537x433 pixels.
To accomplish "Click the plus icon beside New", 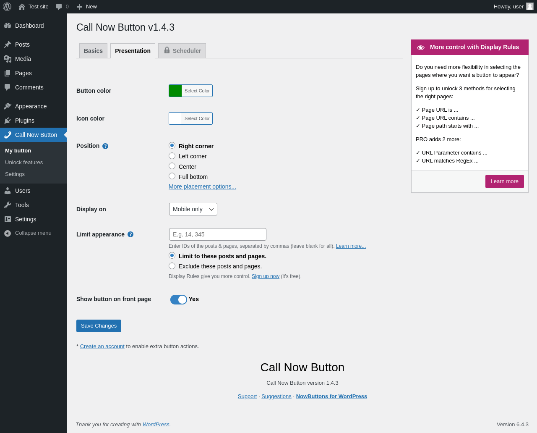I will (79, 7).
